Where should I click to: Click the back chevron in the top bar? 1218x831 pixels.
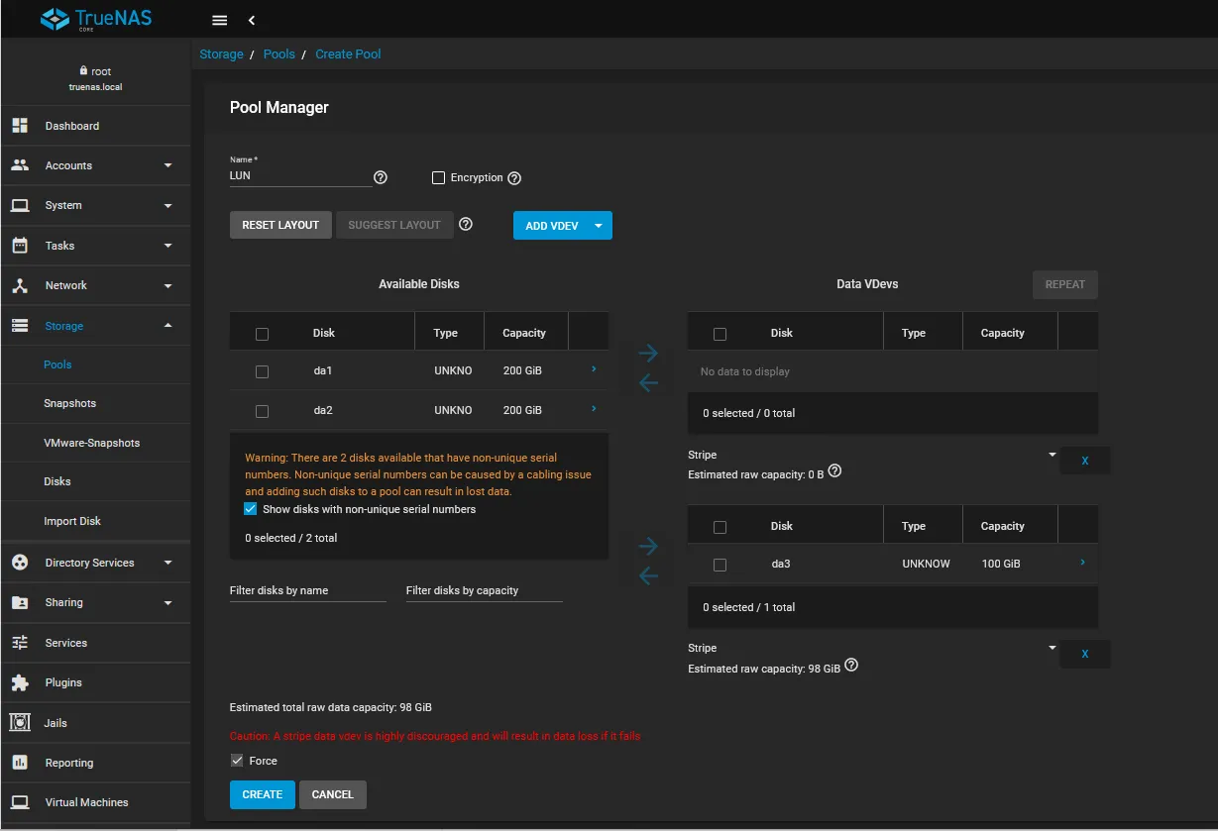[x=252, y=20]
